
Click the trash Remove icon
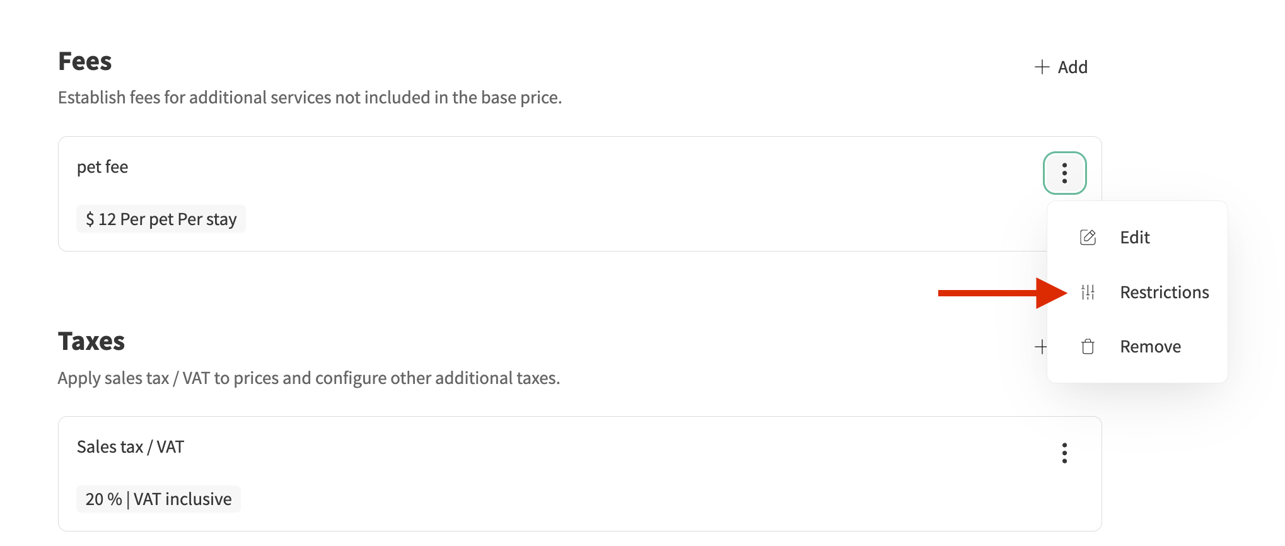[1088, 347]
